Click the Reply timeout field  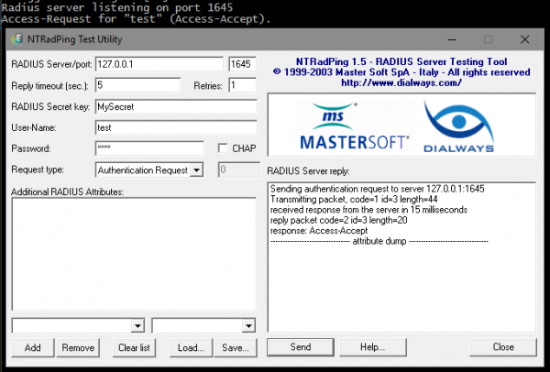click(x=137, y=85)
